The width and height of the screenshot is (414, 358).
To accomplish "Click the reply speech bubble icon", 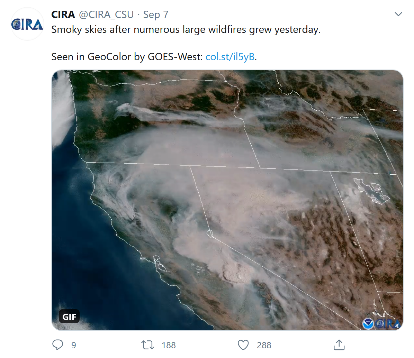I will tap(58, 345).
